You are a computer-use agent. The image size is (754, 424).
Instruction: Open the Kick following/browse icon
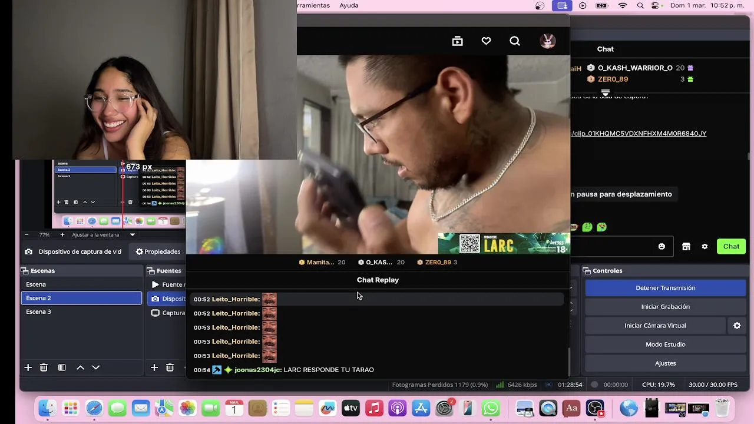pos(457,41)
